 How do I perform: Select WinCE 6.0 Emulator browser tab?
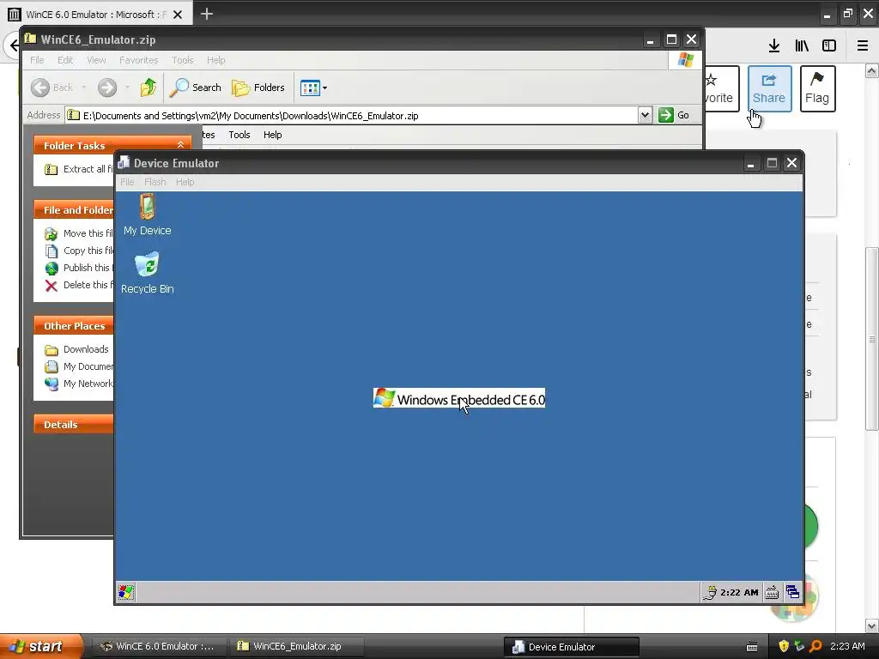(x=96, y=14)
